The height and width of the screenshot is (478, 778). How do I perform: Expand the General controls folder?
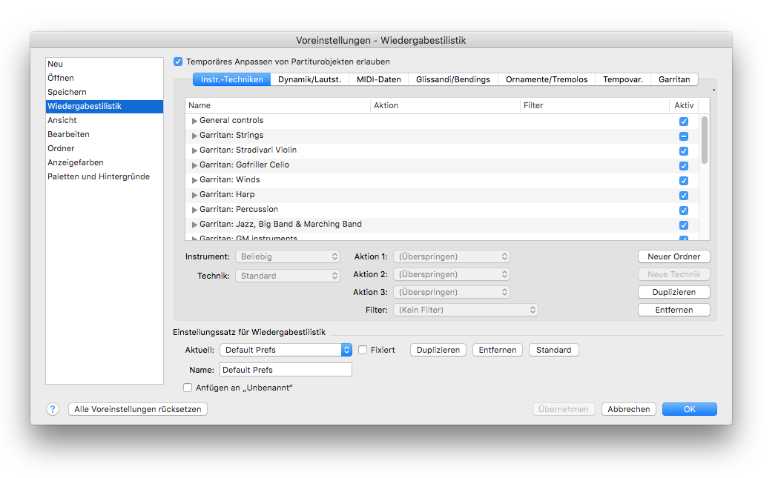click(194, 121)
